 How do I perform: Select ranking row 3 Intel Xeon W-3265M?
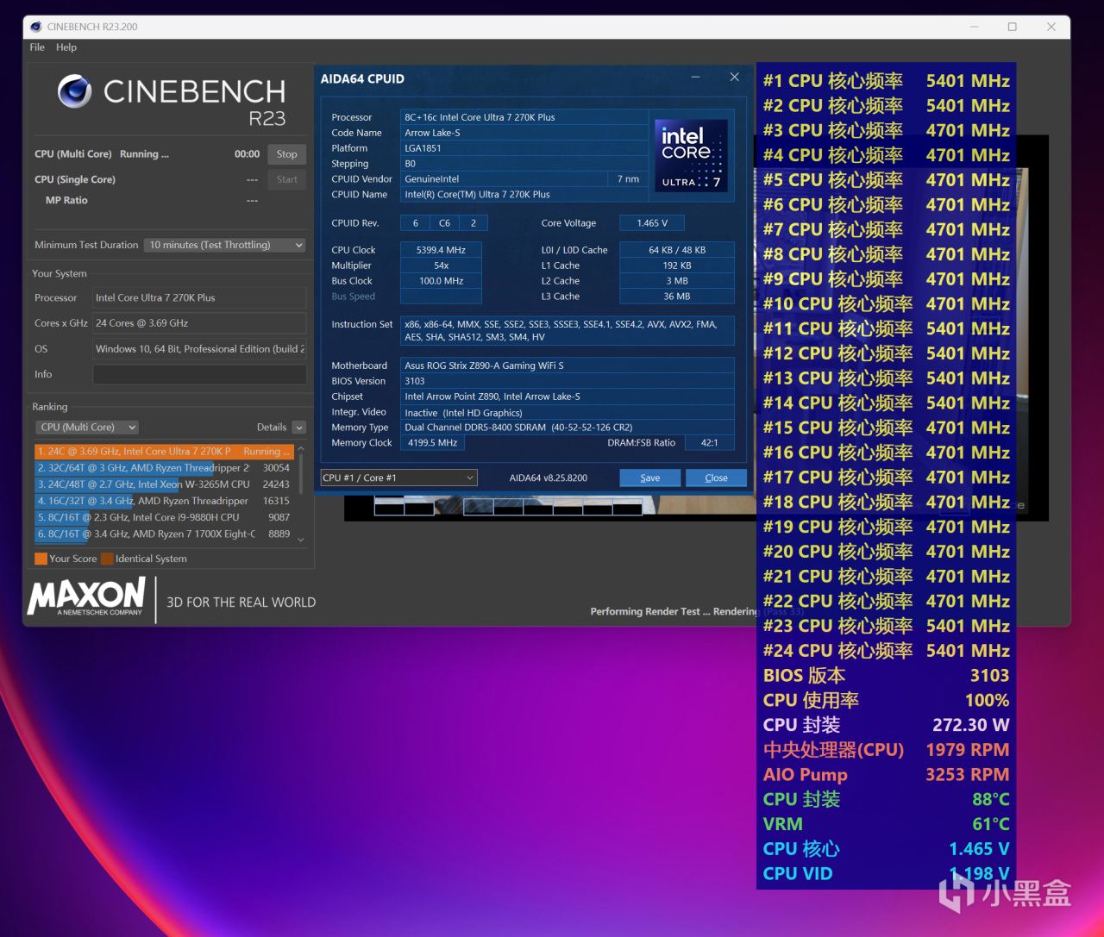(x=164, y=484)
